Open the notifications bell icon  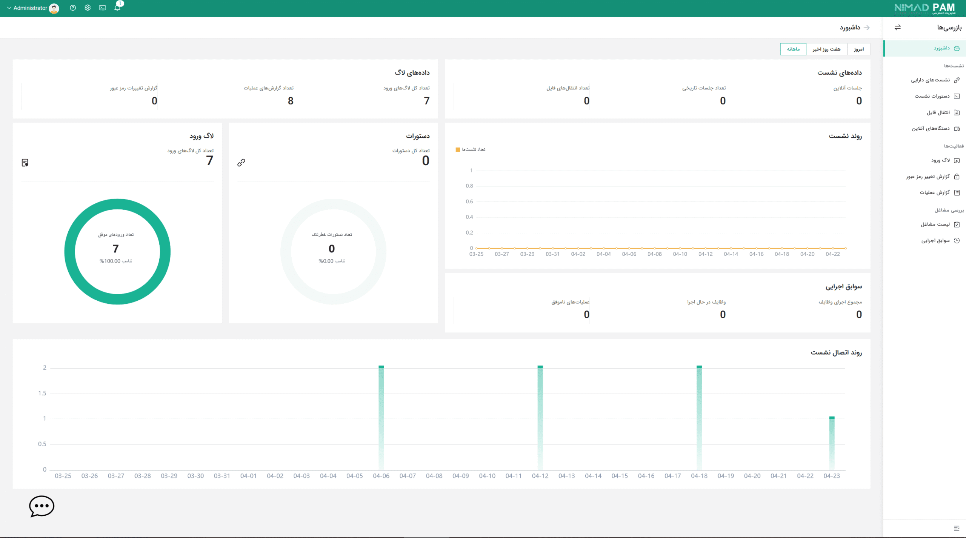[117, 8]
